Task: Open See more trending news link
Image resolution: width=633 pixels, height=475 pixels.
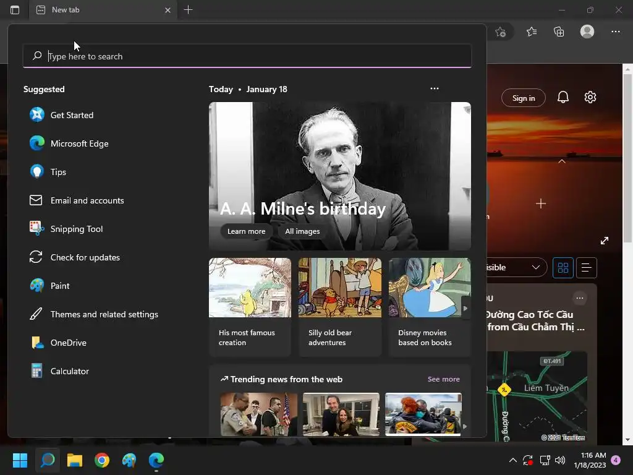Action: click(x=444, y=379)
